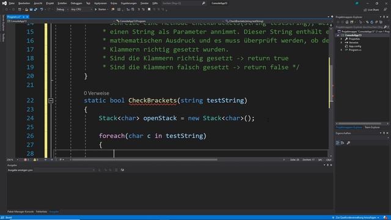Click the Visual Studio logo icon
Viewport: 391px width, 220px height.
click(4, 3)
